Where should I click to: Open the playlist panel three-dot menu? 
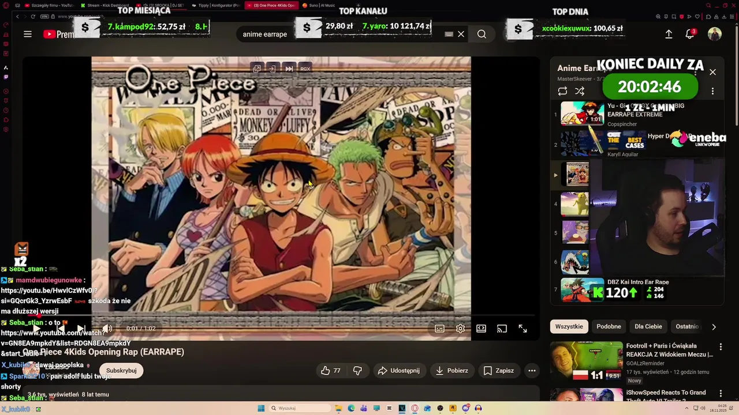[712, 91]
